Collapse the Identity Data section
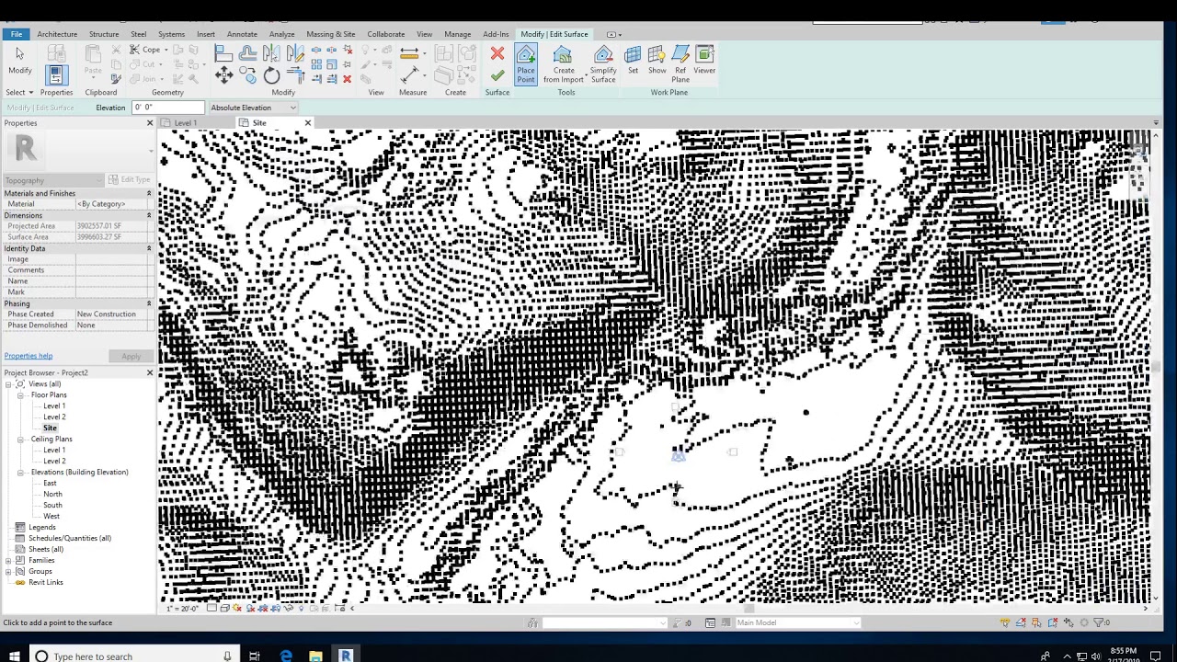This screenshot has width=1177, height=662. (148, 248)
